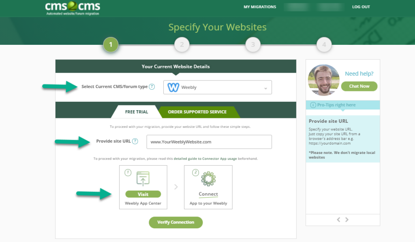Click the cms2cms logo
415x242 pixels.
tap(73, 8)
